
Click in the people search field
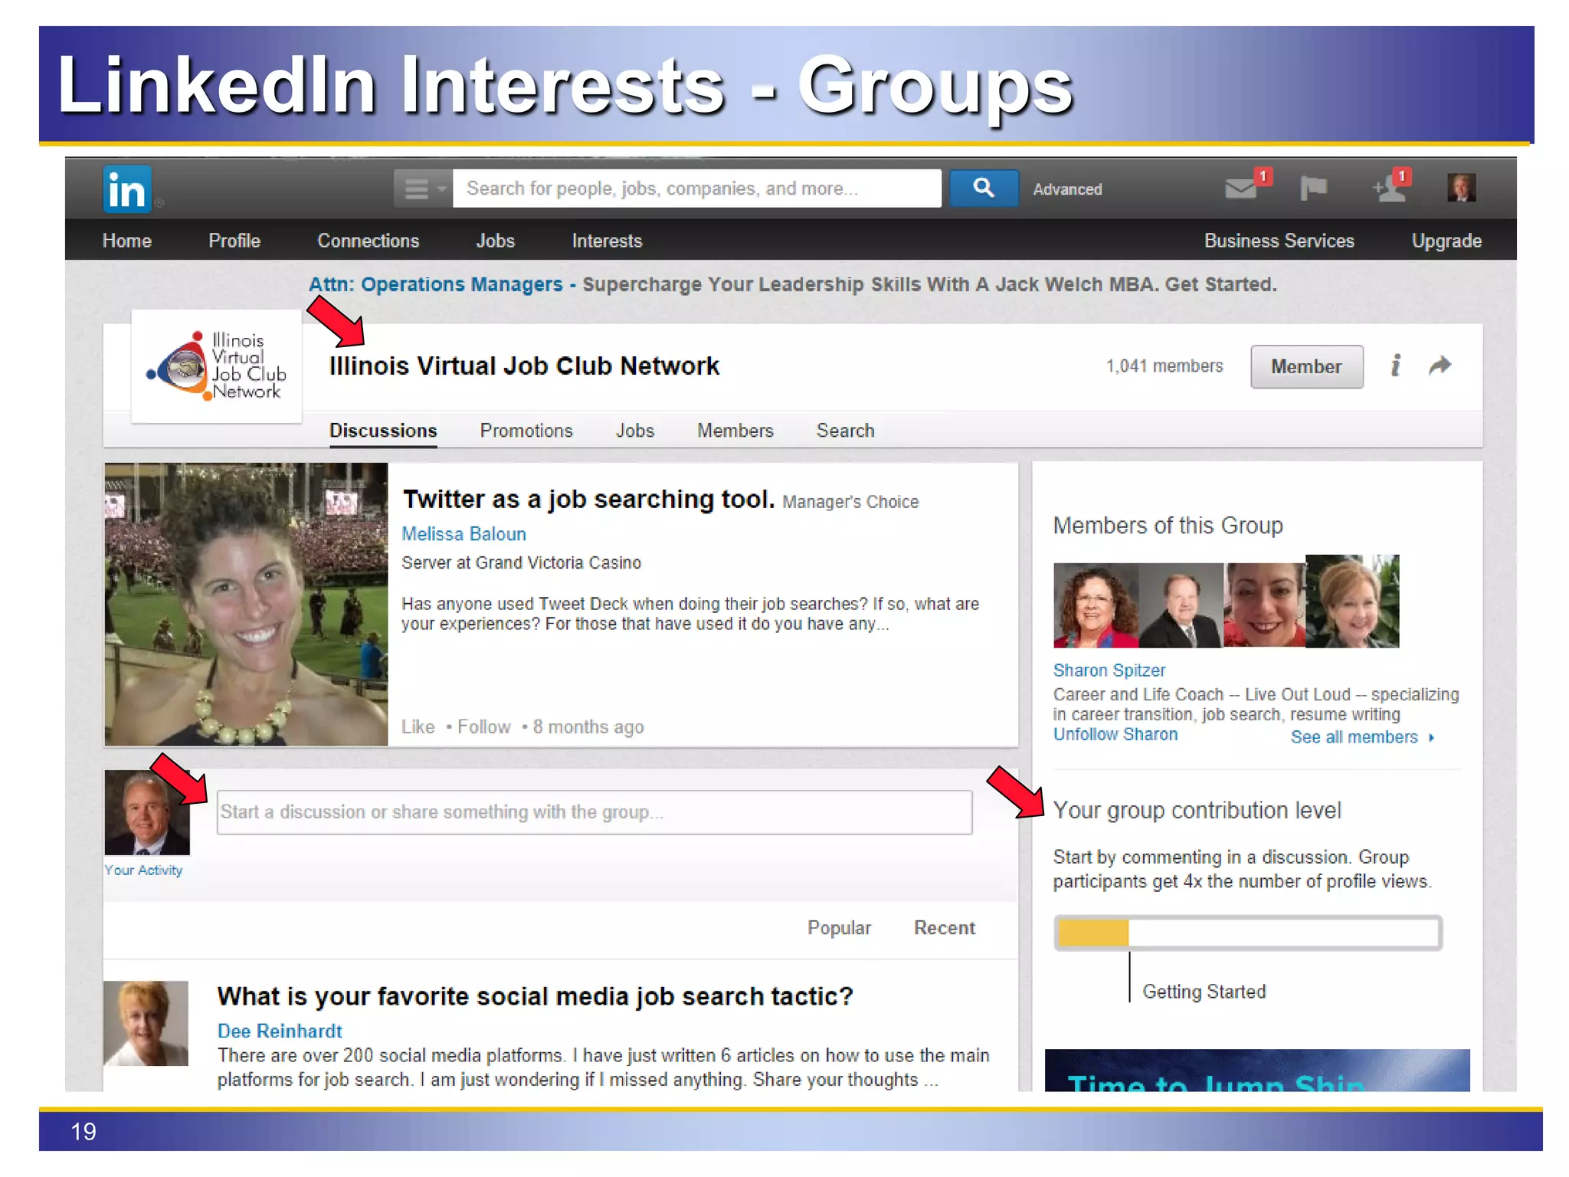697,189
